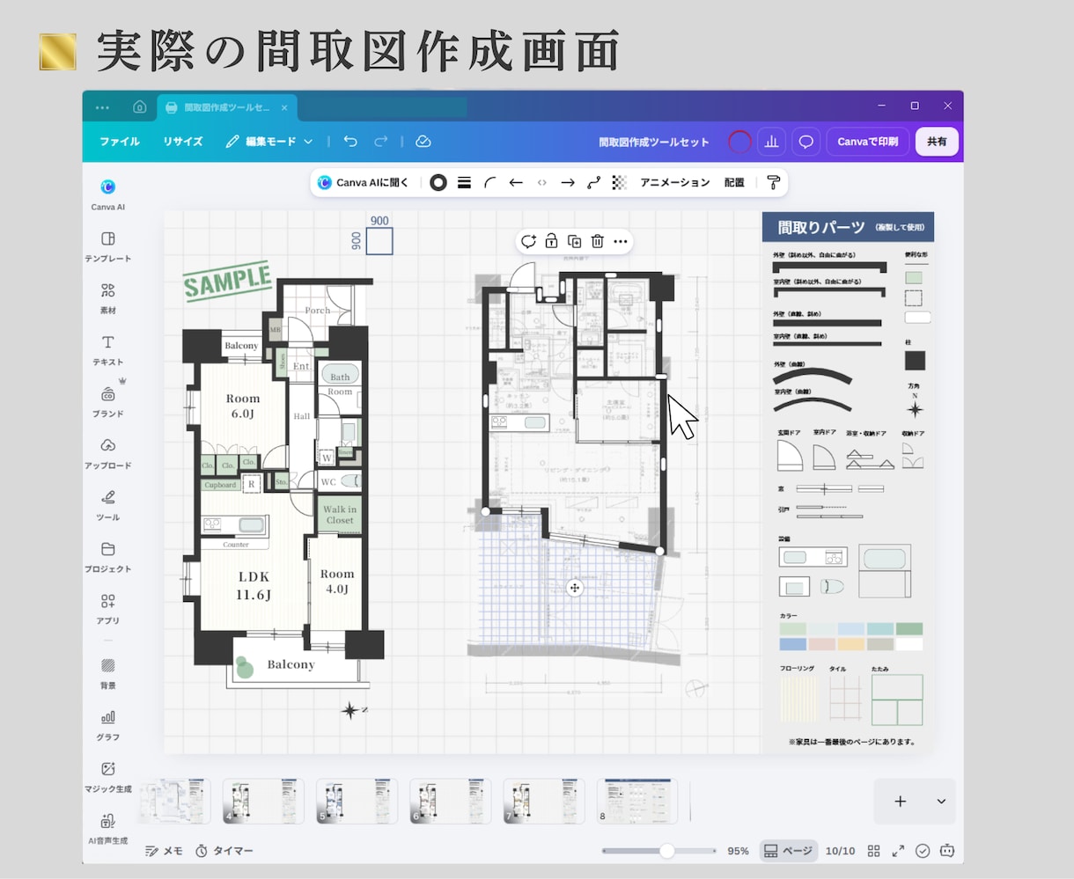Click the undo arrow
1074x879 pixels.
click(350, 141)
